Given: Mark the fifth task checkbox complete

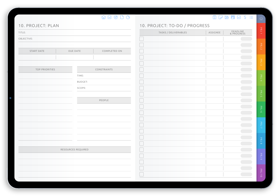Looking at the screenshot, I should (141, 63).
